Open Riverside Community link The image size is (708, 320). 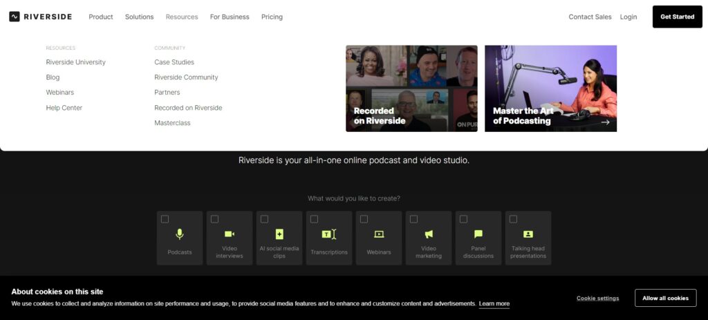(186, 77)
